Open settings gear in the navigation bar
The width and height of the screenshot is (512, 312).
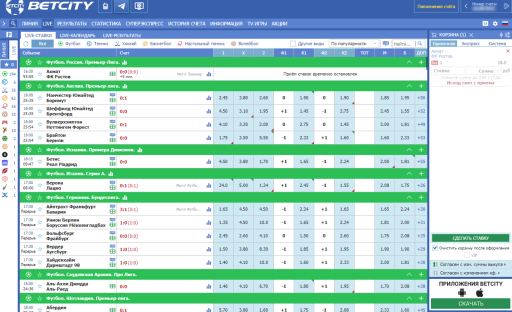pos(495,23)
